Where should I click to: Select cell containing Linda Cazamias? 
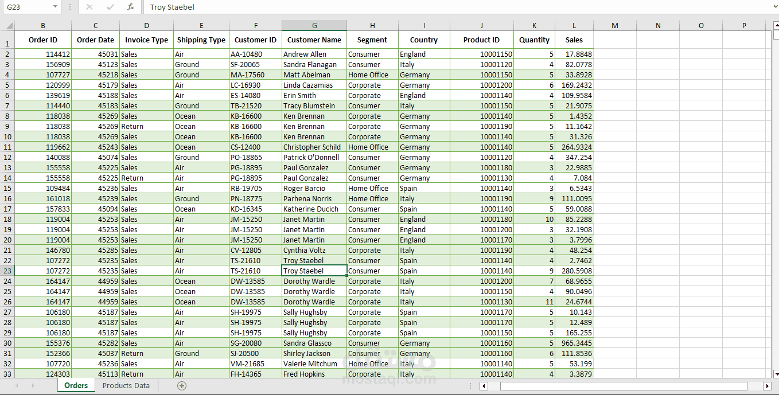pos(314,85)
